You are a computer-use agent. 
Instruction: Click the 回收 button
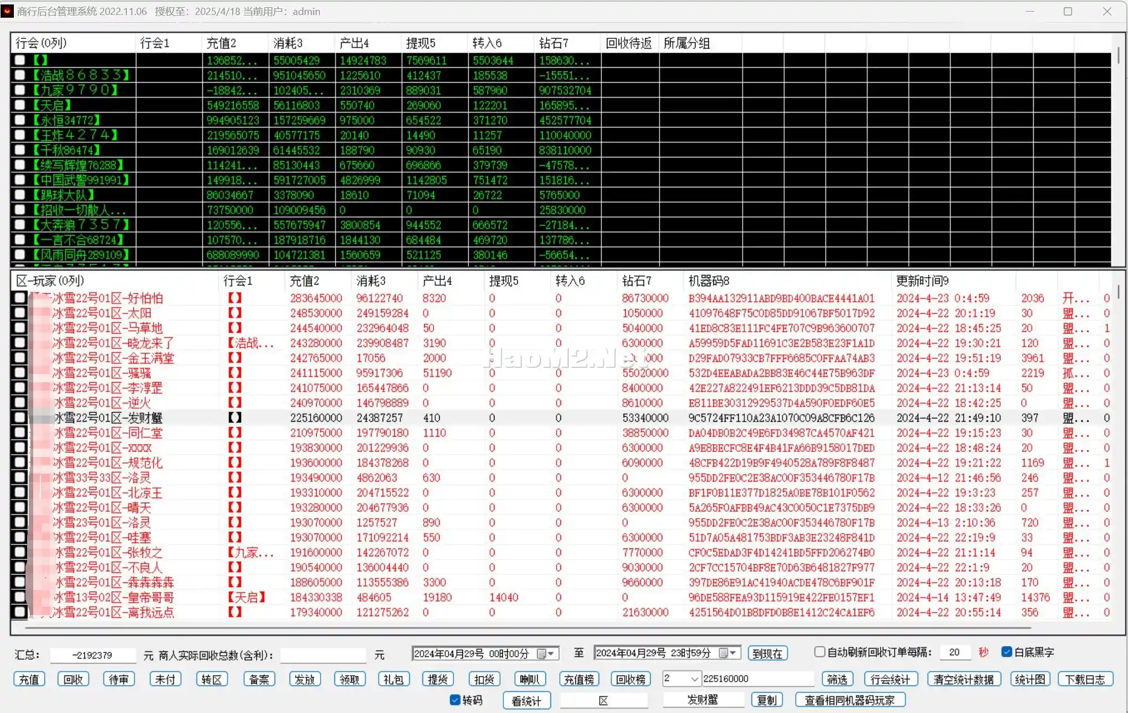[x=73, y=679]
